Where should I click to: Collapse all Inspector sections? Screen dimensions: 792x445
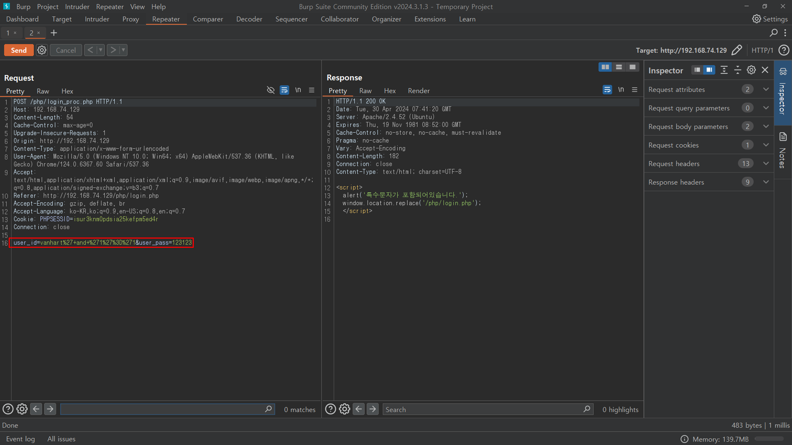coord(738,70)
